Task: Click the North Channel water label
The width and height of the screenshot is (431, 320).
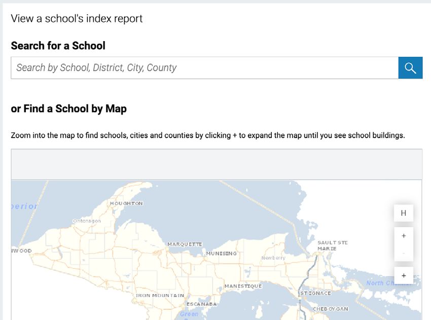Action: coord(389,283)
